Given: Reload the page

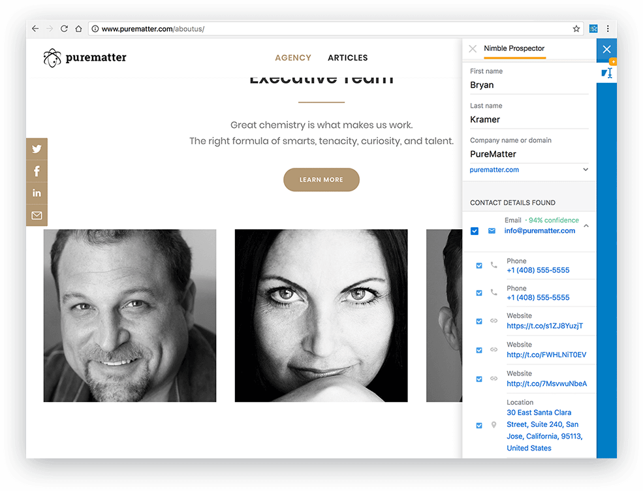Looking at the screenshot, I should tap(64, 29).
